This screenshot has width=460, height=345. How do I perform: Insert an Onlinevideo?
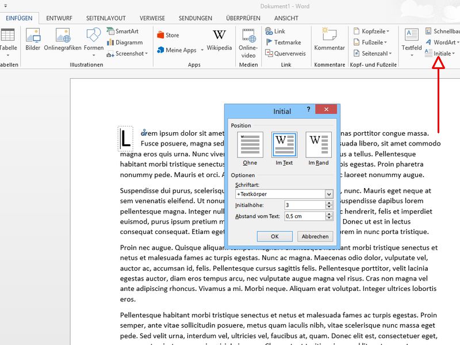pos(248,43)
